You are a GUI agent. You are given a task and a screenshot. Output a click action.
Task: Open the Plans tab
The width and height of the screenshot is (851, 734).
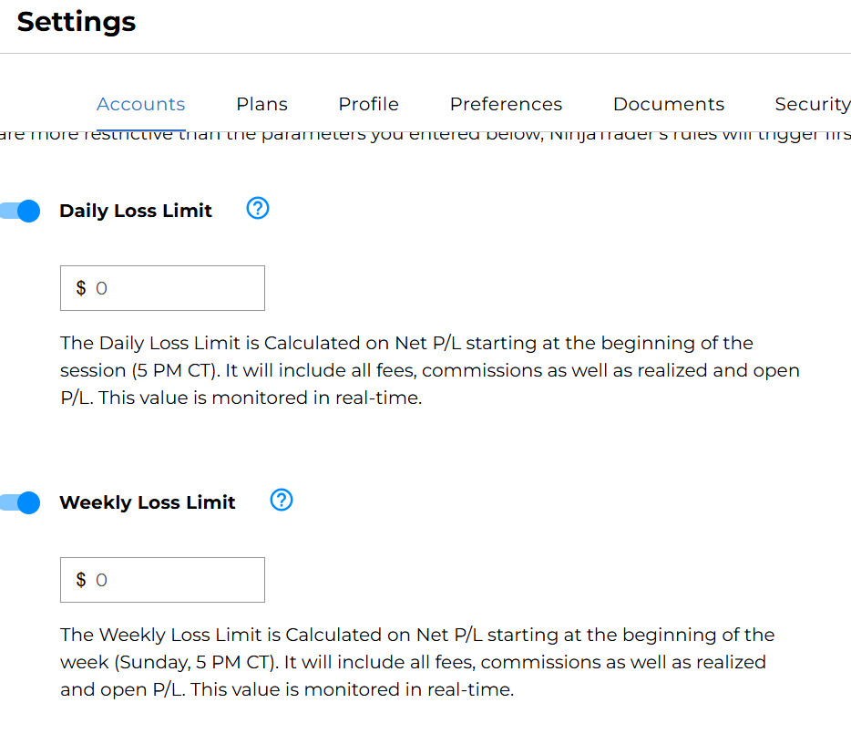click(261, 104)
